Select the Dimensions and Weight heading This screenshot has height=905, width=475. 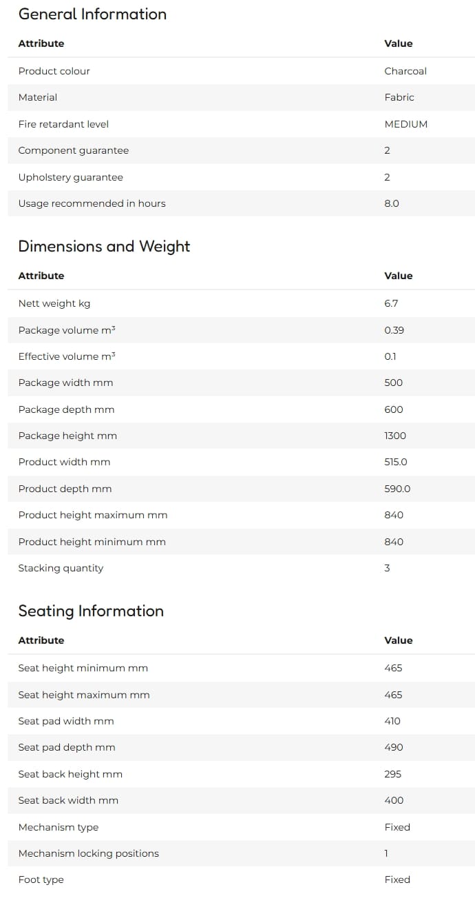click(x=104, y=246)
